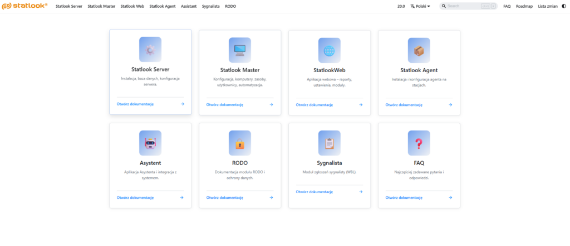Screen dimensions: 570x246
Task: Toggle dark/light theme switch
Action: 563,6
